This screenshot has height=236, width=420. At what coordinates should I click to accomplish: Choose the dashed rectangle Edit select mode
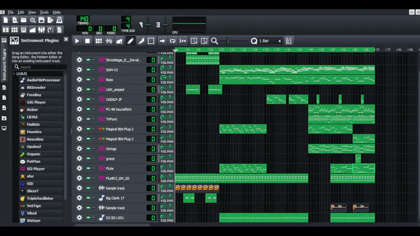(151, 41)
